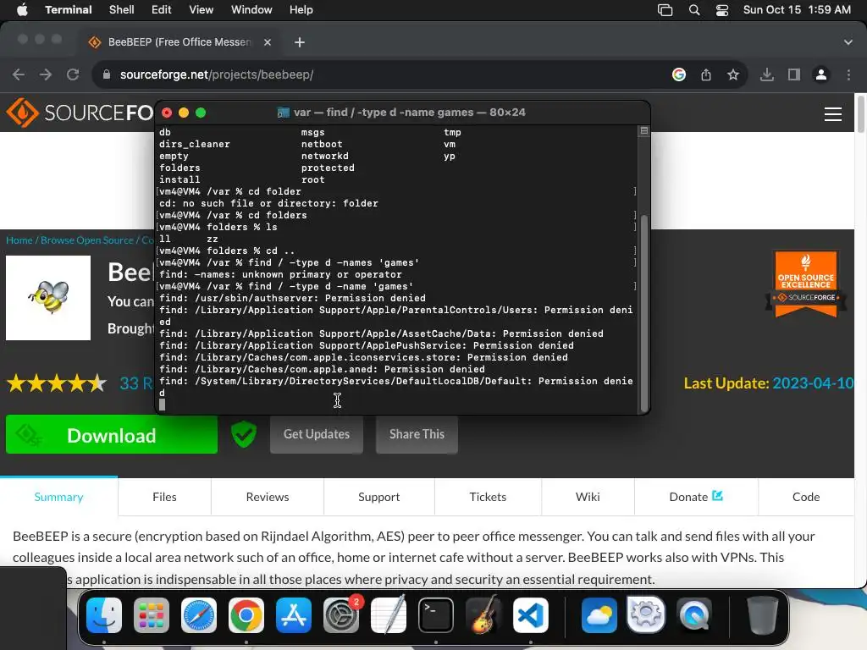Open Google Chrome from the Dock

tap(246, 615)
